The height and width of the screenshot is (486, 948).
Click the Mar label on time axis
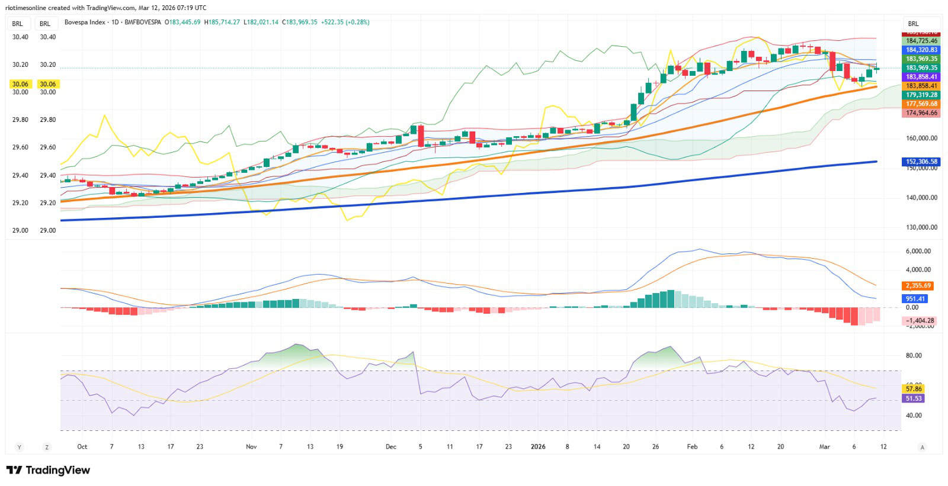[x=825, y=446]
